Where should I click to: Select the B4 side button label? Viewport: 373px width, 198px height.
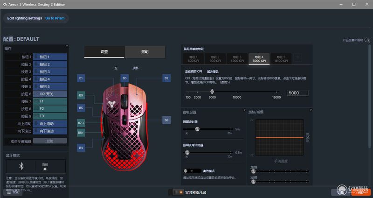point(81,148)
